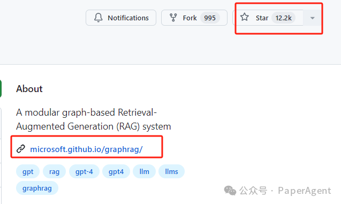Select the rag topic tag
Viewport: 341px width, 204px height.
[x=55, y=171]
